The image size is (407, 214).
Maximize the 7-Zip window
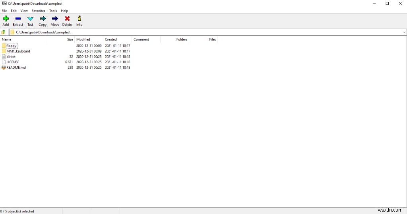387,4
